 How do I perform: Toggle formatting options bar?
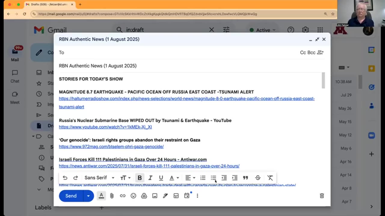point(101,196)
